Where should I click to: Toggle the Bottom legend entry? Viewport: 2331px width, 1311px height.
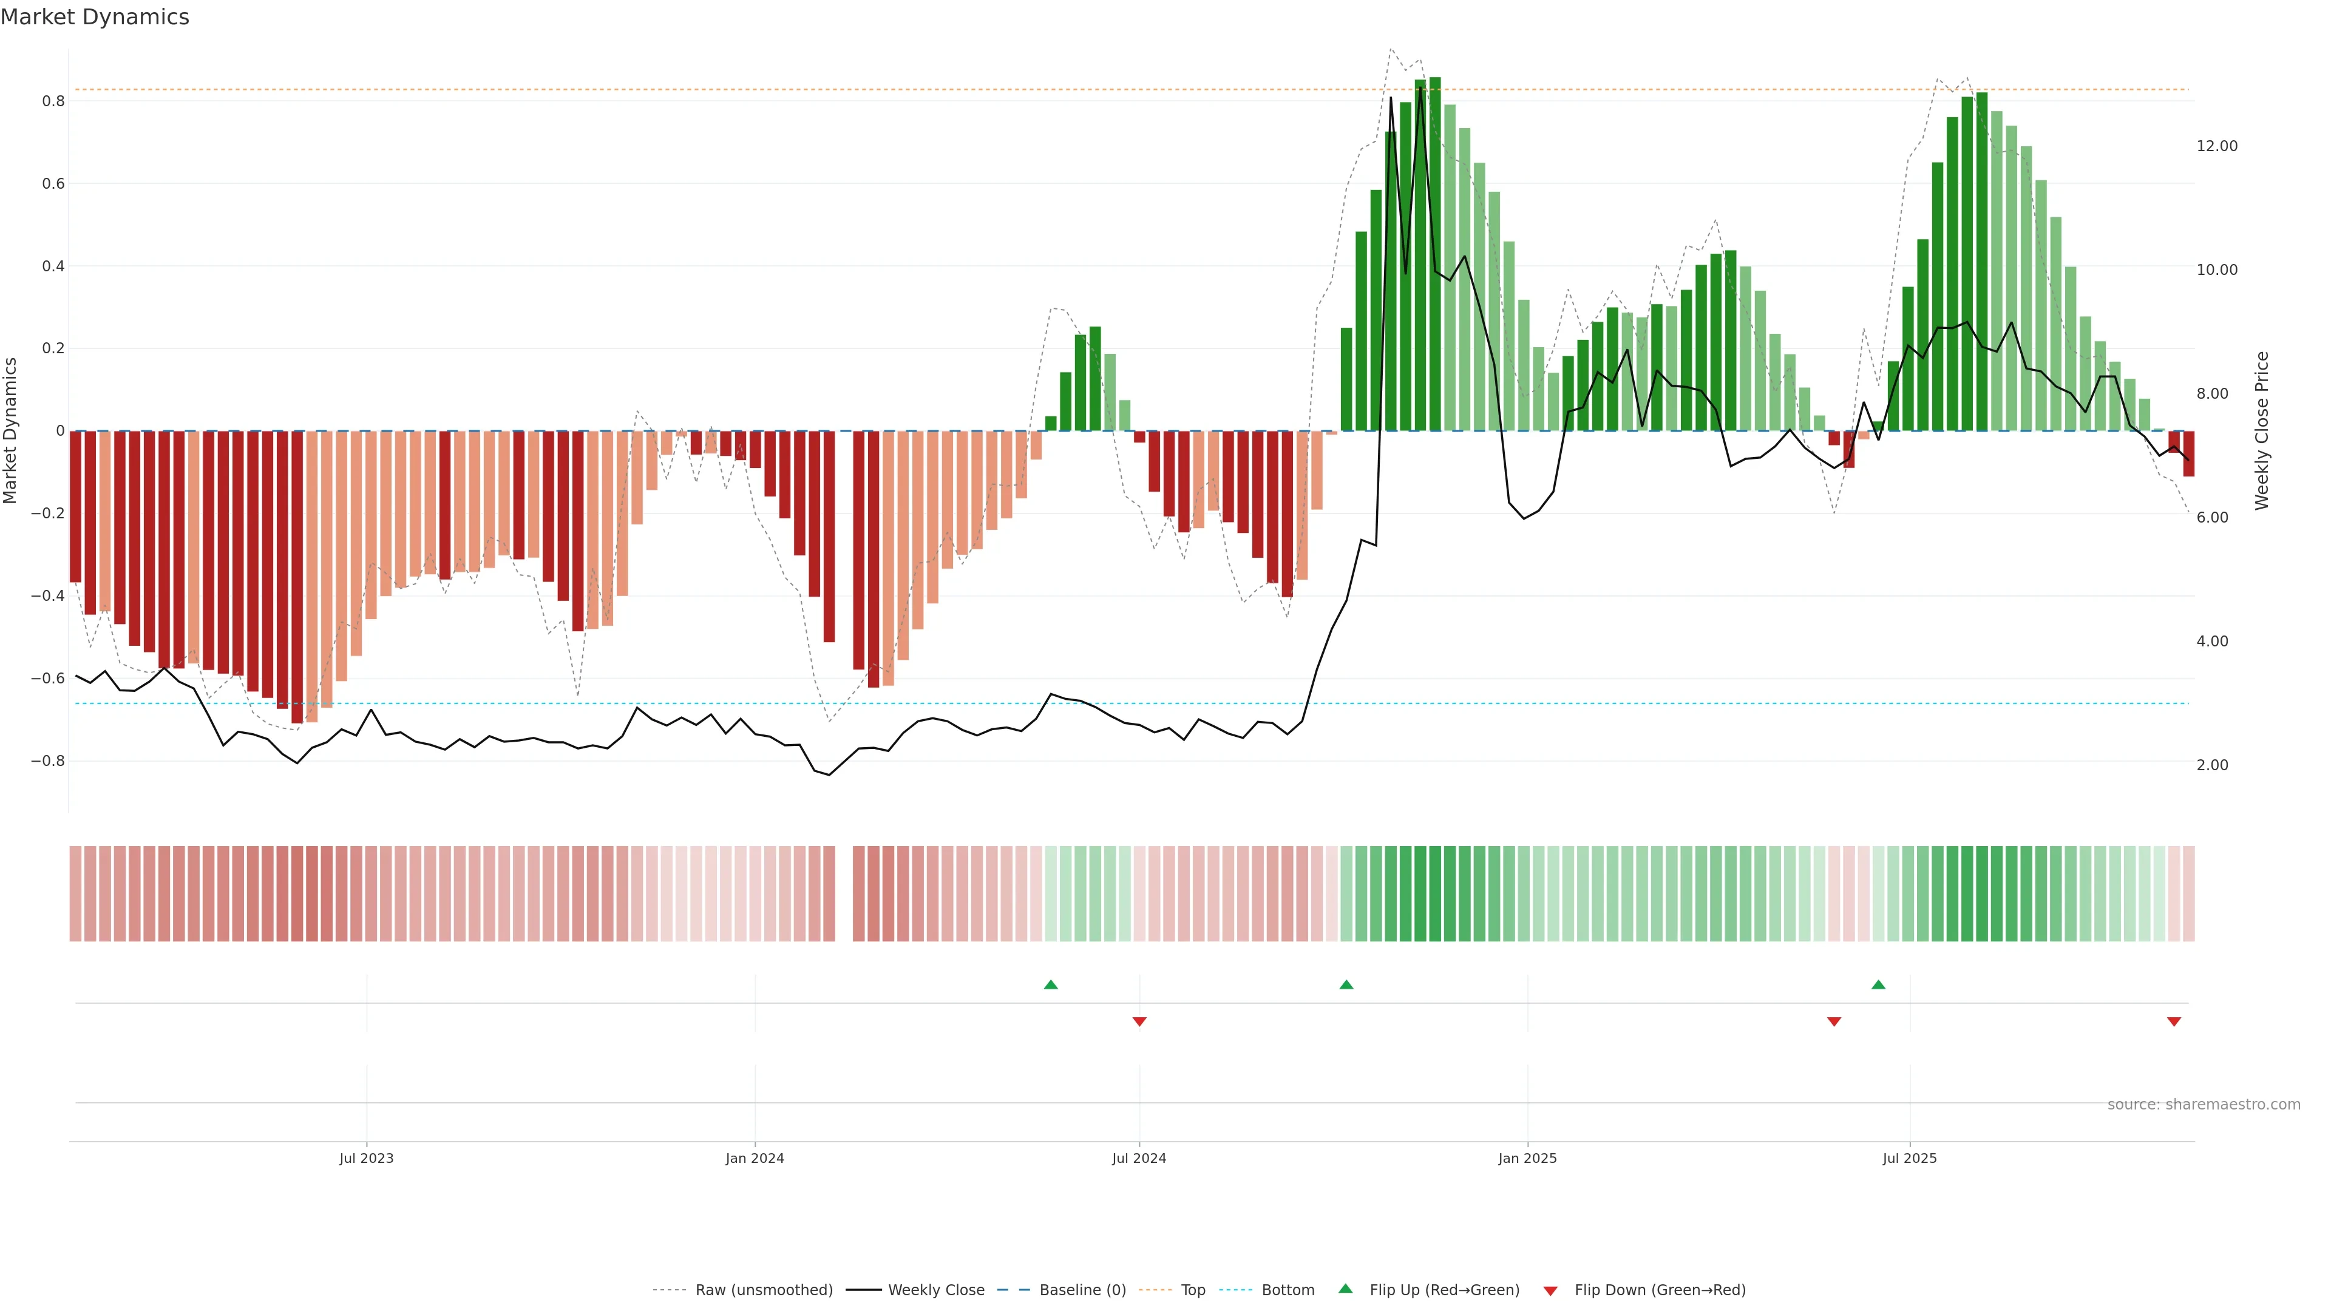1288,1290
